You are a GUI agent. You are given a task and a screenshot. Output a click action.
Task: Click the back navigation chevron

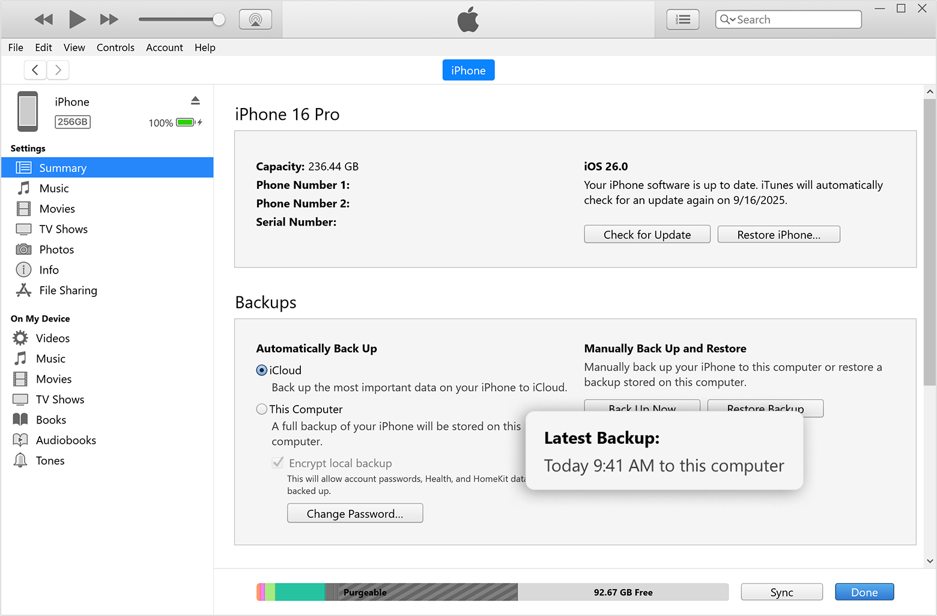tap(35, 70)
